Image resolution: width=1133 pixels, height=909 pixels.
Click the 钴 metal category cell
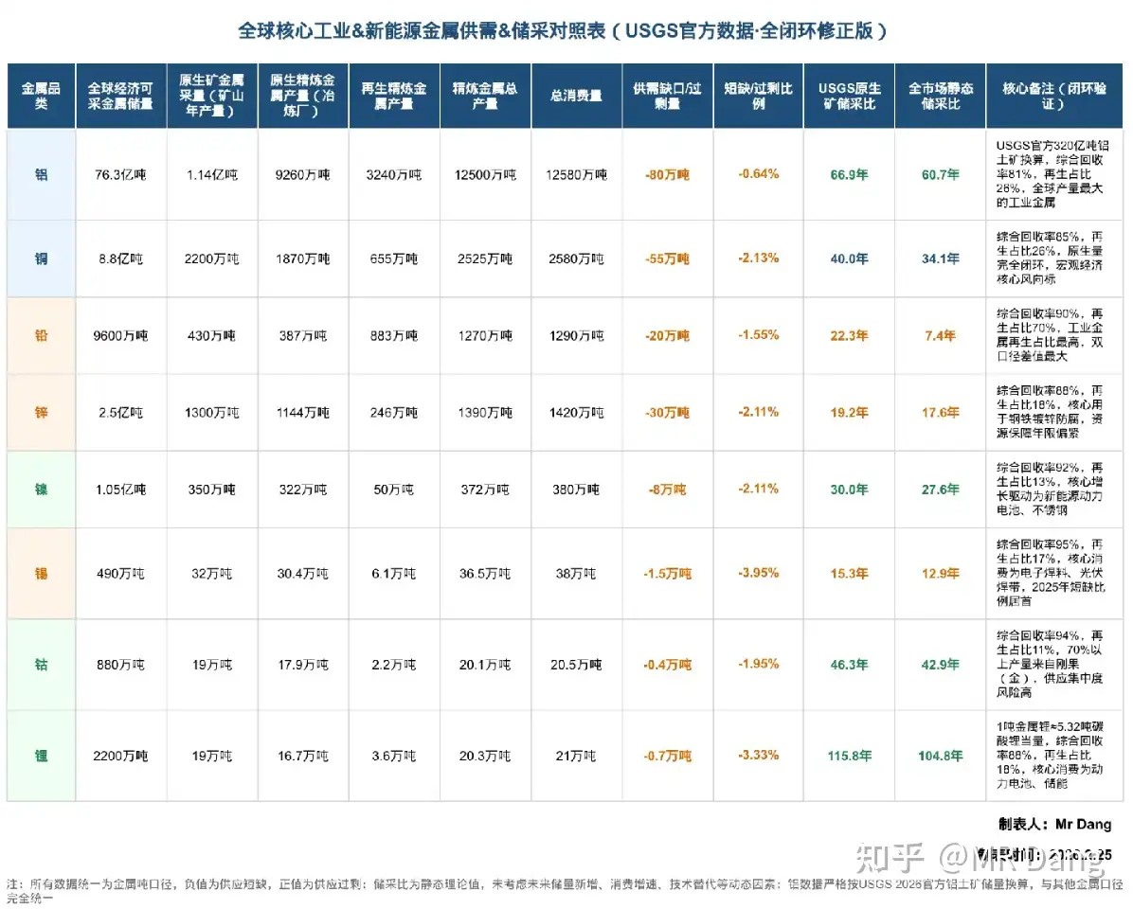pyautogui.click(x=42, y=664)
